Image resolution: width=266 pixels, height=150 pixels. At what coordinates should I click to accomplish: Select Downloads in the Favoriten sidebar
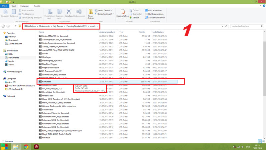[x=13, y=40]
